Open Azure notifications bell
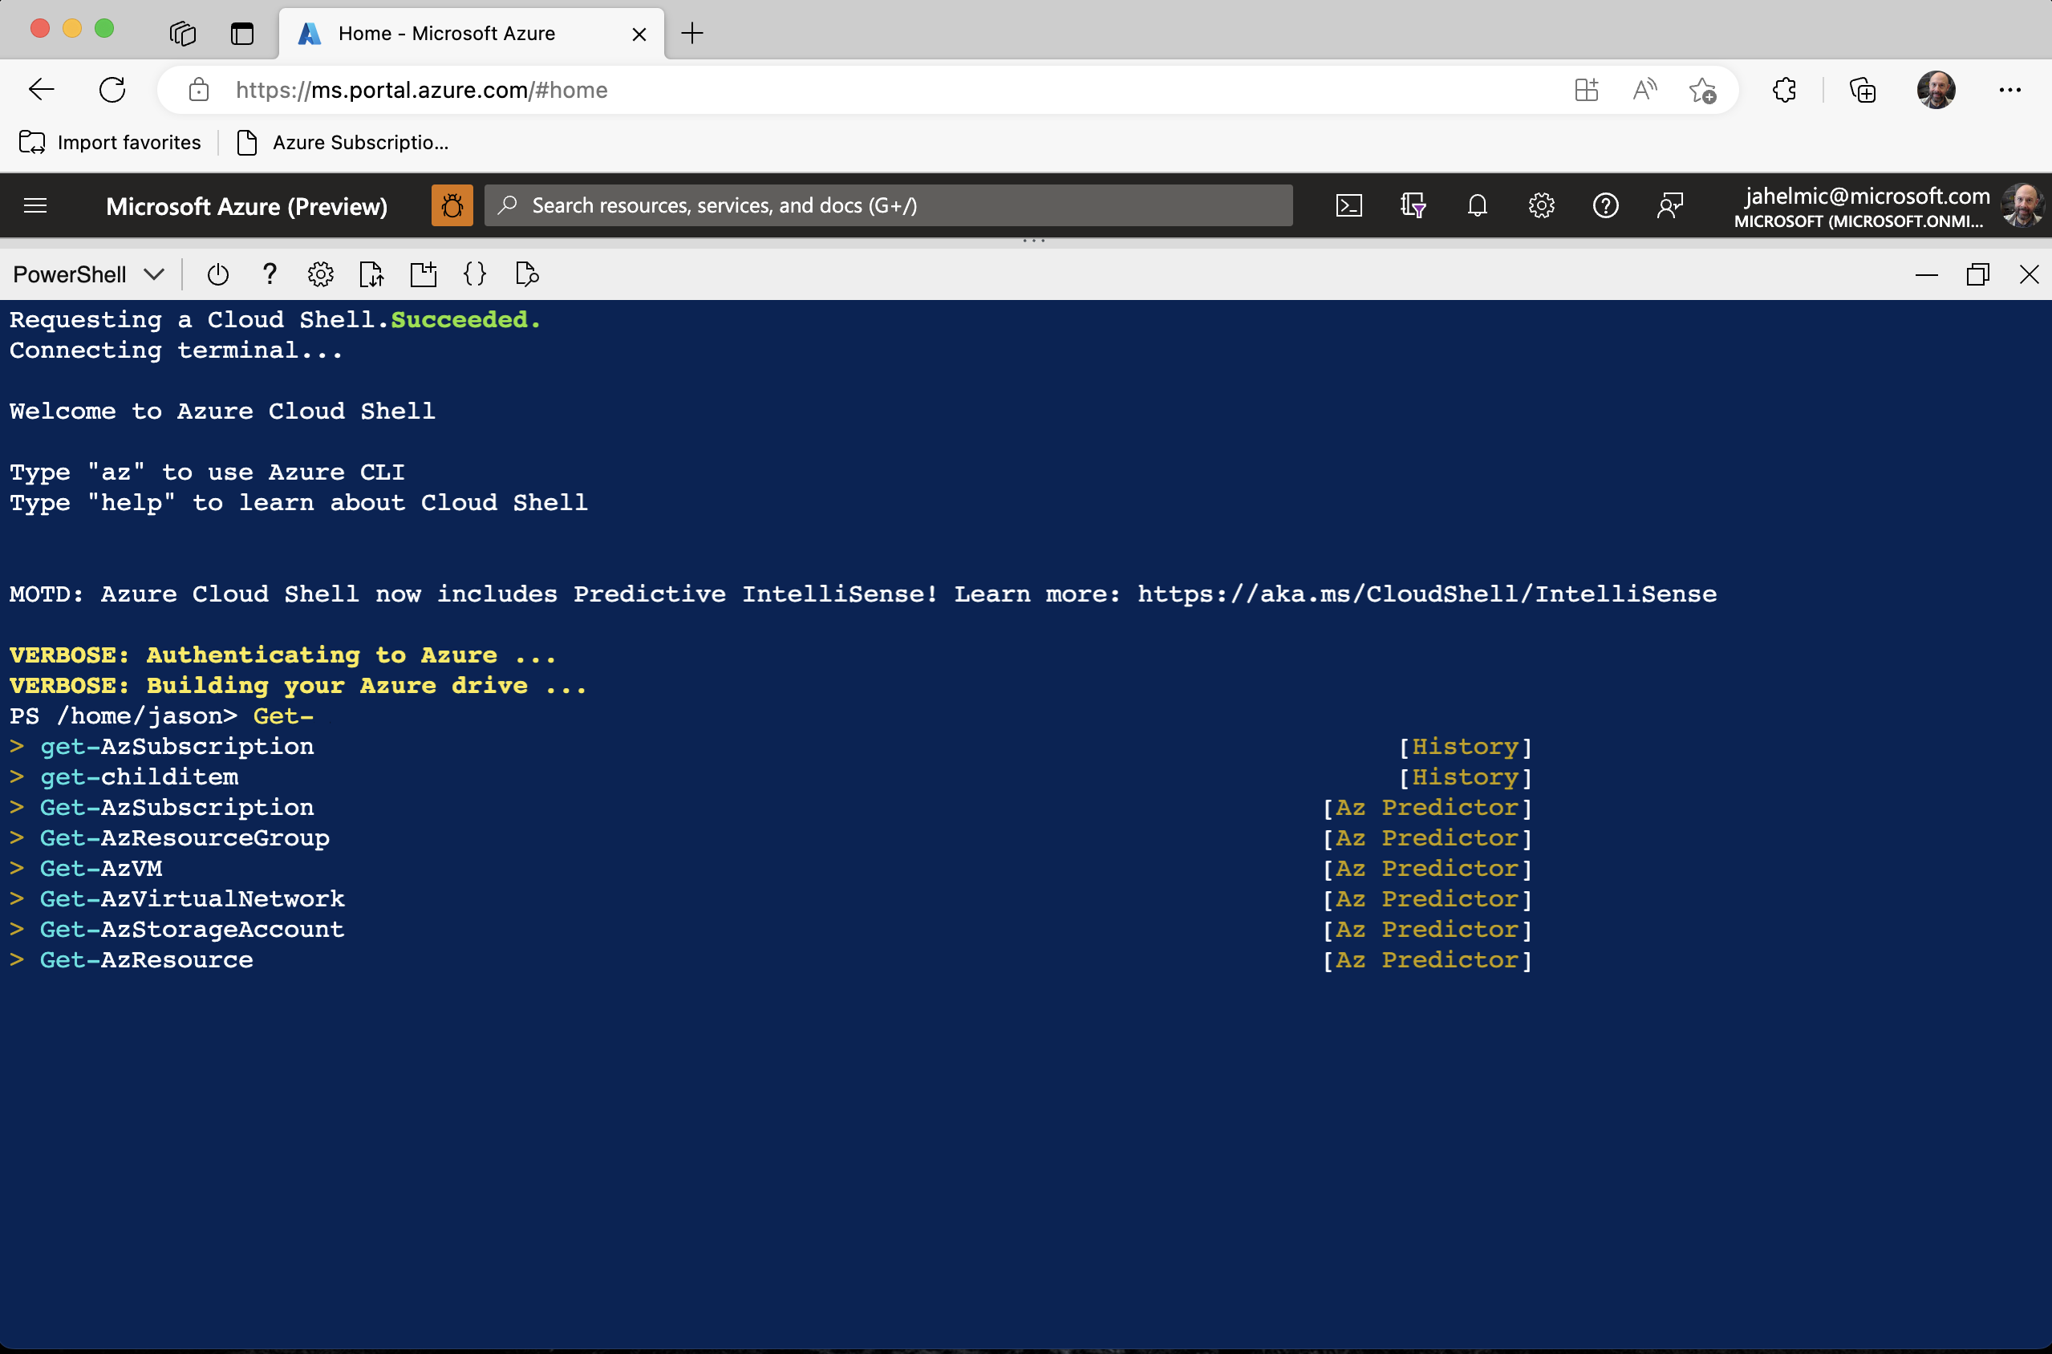The width and height of the screenshot is (2052, 1354). point(1477,205)
